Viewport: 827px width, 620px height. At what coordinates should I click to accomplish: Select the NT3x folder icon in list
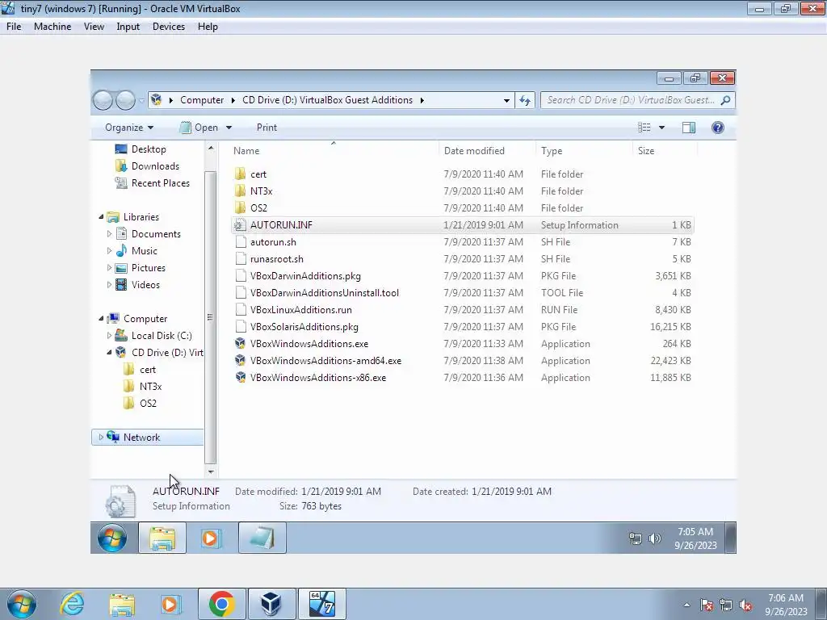[x=240, y=191]
